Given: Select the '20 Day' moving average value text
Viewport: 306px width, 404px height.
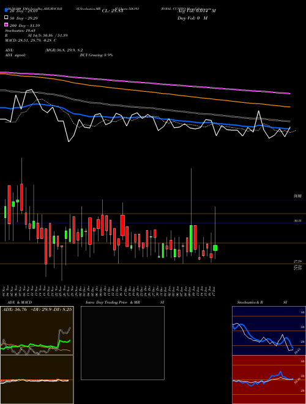Looking at the screenshot, I should (x=22, y=10).
